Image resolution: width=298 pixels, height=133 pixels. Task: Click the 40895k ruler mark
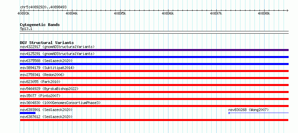120,13
